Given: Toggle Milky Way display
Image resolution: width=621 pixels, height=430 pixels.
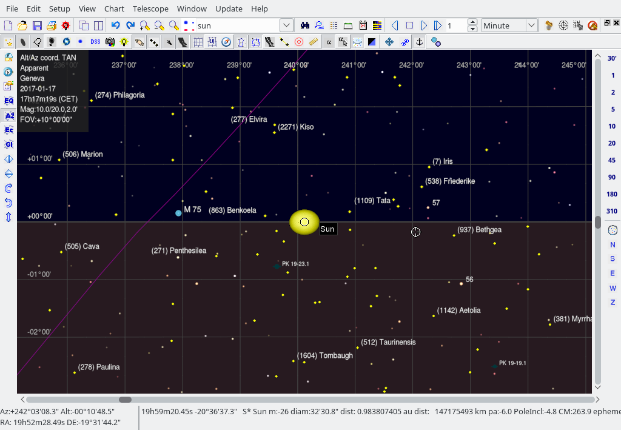Looking at the screenshot, I should click(183, 42).
